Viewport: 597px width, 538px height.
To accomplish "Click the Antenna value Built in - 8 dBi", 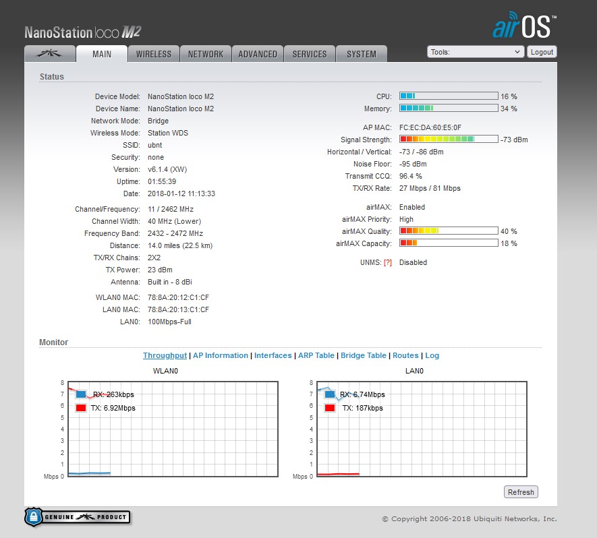I will pyautogui.click(x=170, y=282).
